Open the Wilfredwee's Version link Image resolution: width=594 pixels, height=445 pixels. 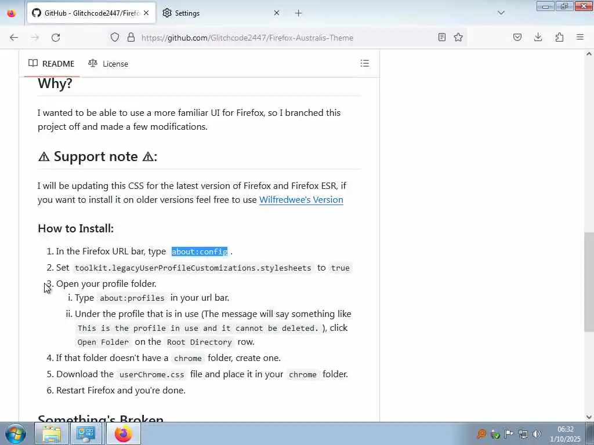pyautogui.click(x=301, y=199)
